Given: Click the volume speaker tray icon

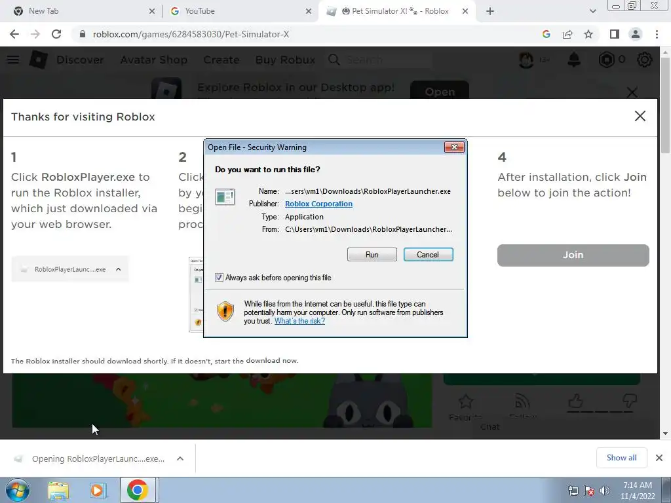Looking at the screenshot, I should pos(604,491).
